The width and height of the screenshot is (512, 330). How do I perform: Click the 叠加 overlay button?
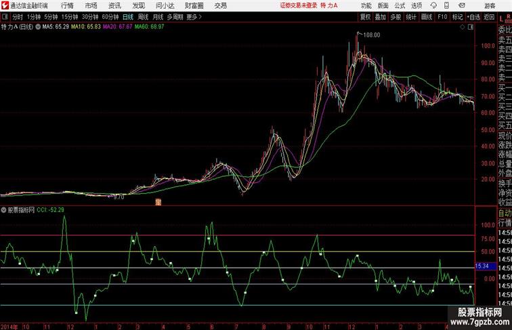click(x=381, y=17)
